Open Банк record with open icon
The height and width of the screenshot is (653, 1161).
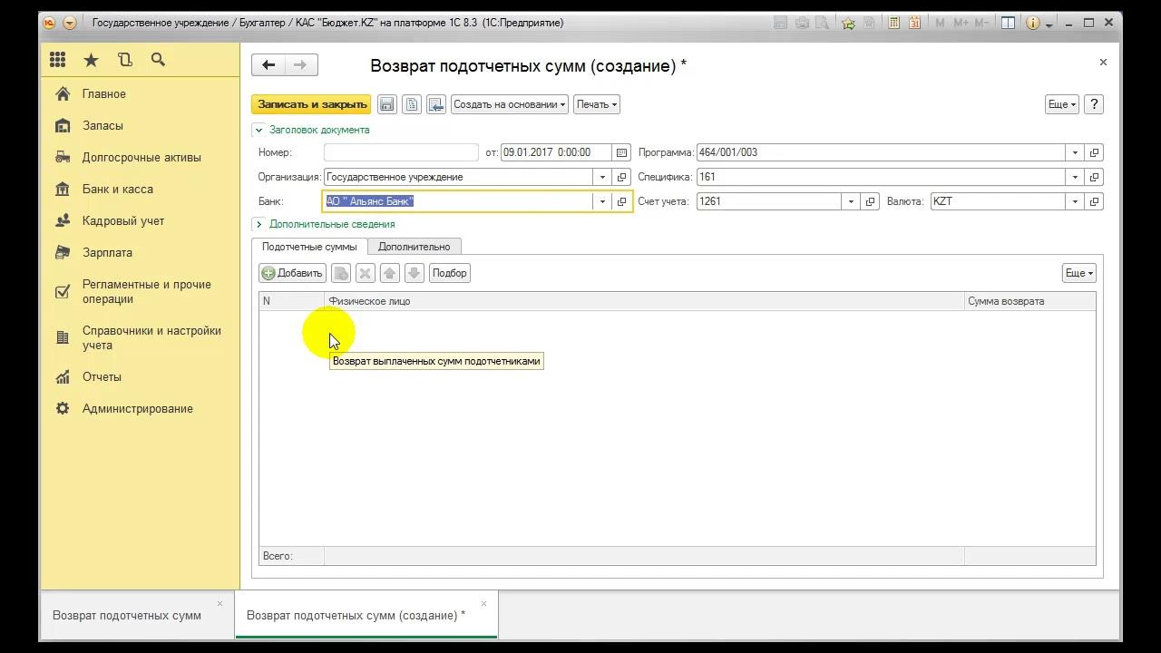621,201
